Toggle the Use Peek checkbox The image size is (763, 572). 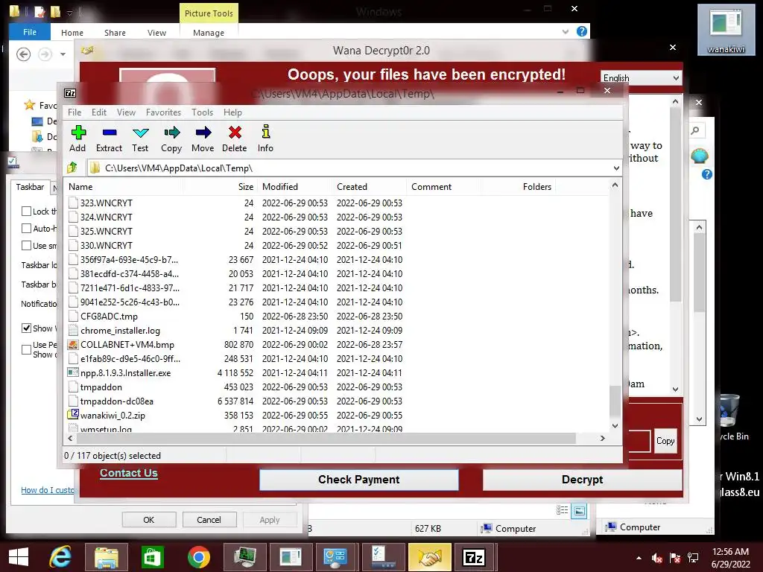[26, 349]
